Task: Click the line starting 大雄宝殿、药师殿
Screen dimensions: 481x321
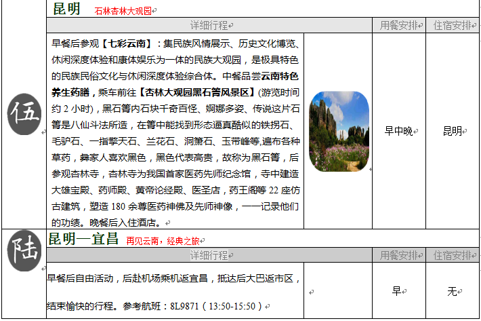Action: tap(175, 190)
